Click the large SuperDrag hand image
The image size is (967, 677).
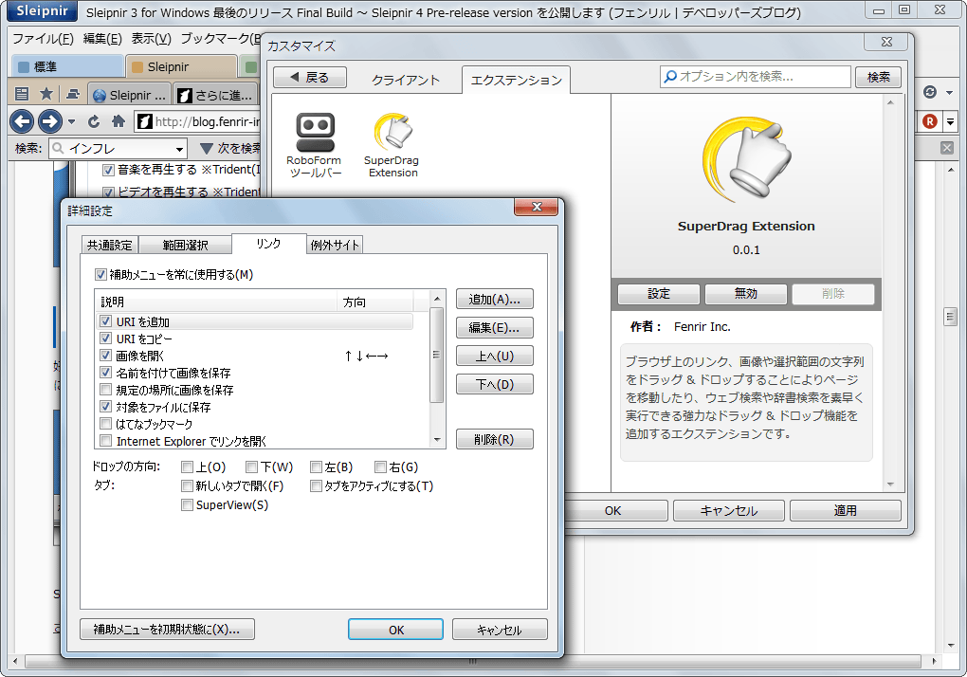[x=746, y=161]
